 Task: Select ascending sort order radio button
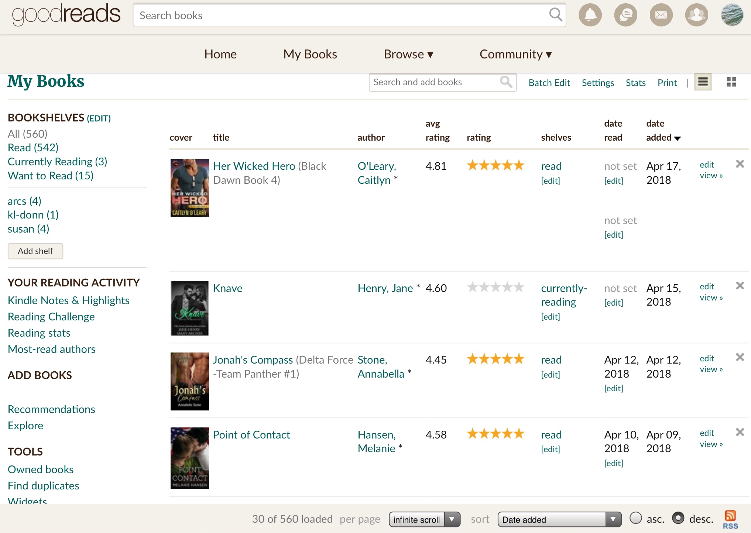pos(635,518)
